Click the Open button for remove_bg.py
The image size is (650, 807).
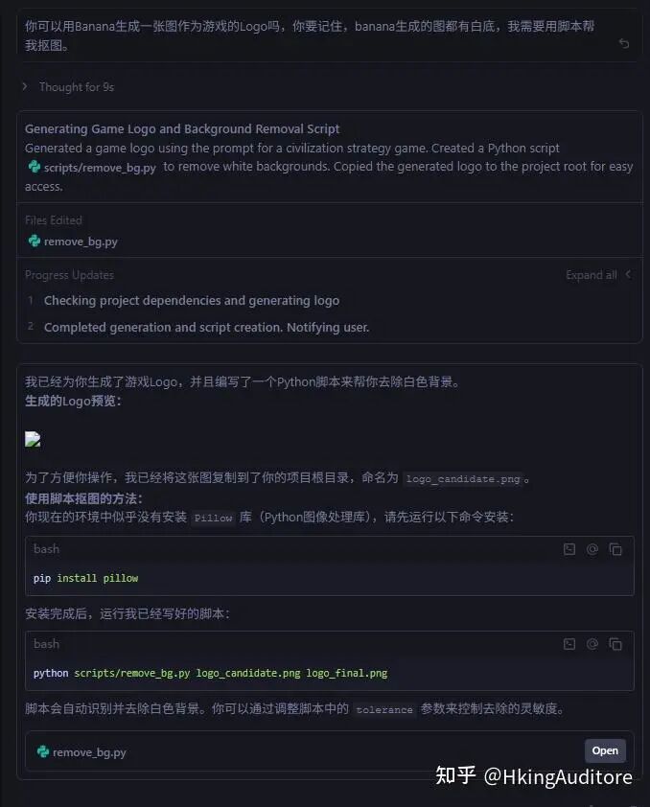pyautogui.click(x=605, y=750)
